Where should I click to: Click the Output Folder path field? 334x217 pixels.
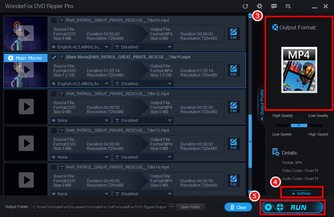(100, 207)
